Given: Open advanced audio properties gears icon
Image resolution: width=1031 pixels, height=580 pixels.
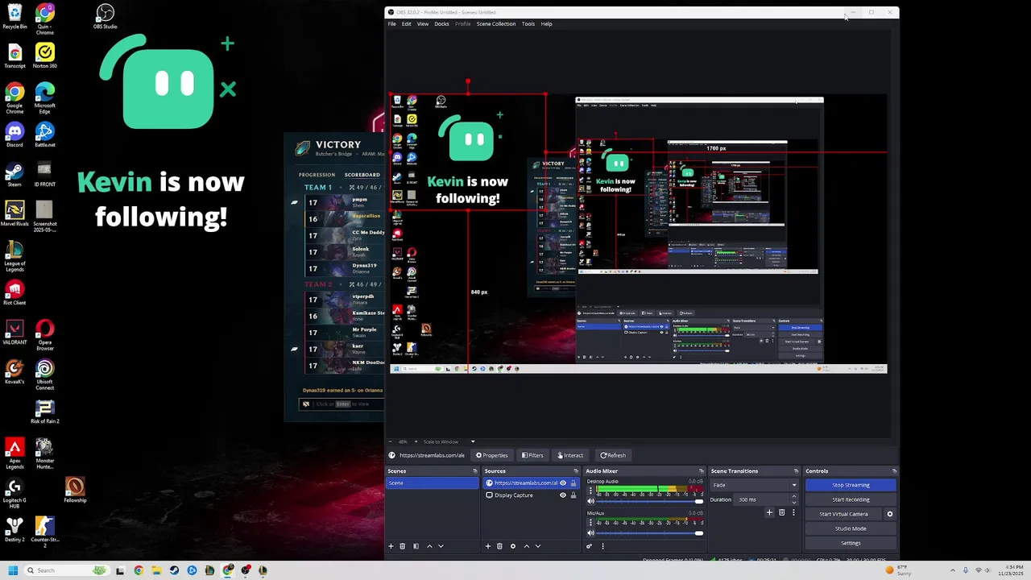Looking at the screenshot, I should (589, 546).
